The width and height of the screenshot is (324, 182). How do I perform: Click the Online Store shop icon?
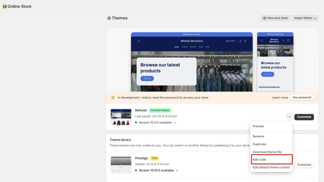tap(4, 6)
